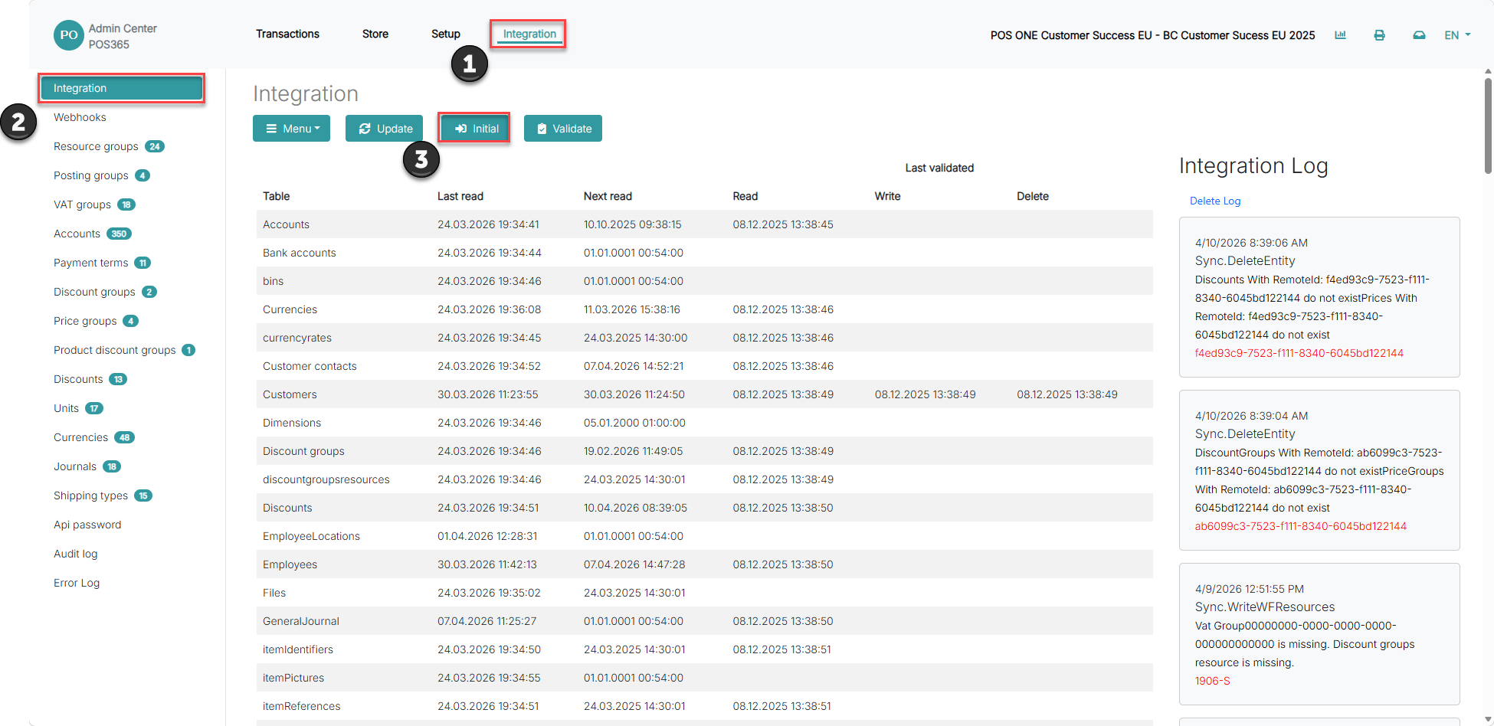This screenshot has height=726, width=1494.
Task: Open Api password in sidebar
Action: (87, 525)
